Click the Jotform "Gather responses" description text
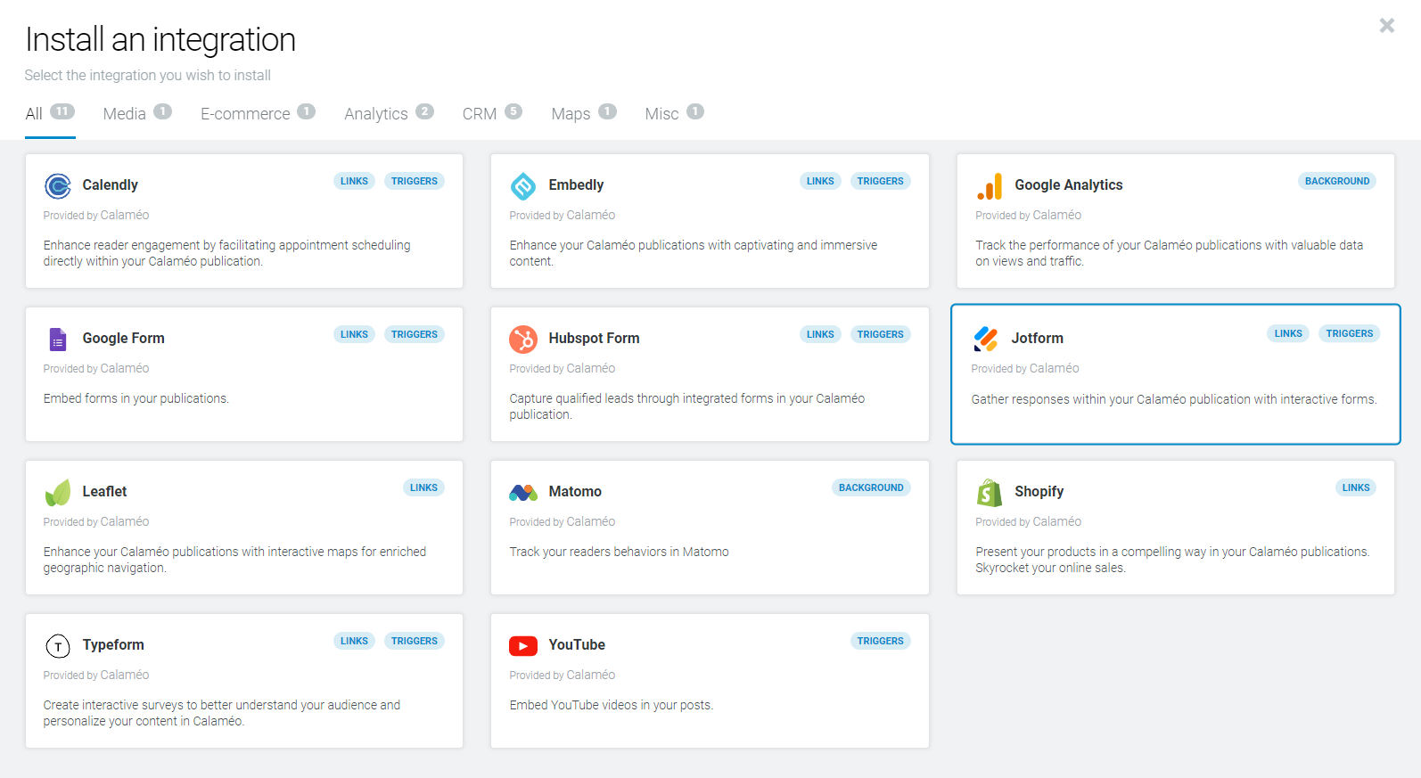 tap(1174, 399)
